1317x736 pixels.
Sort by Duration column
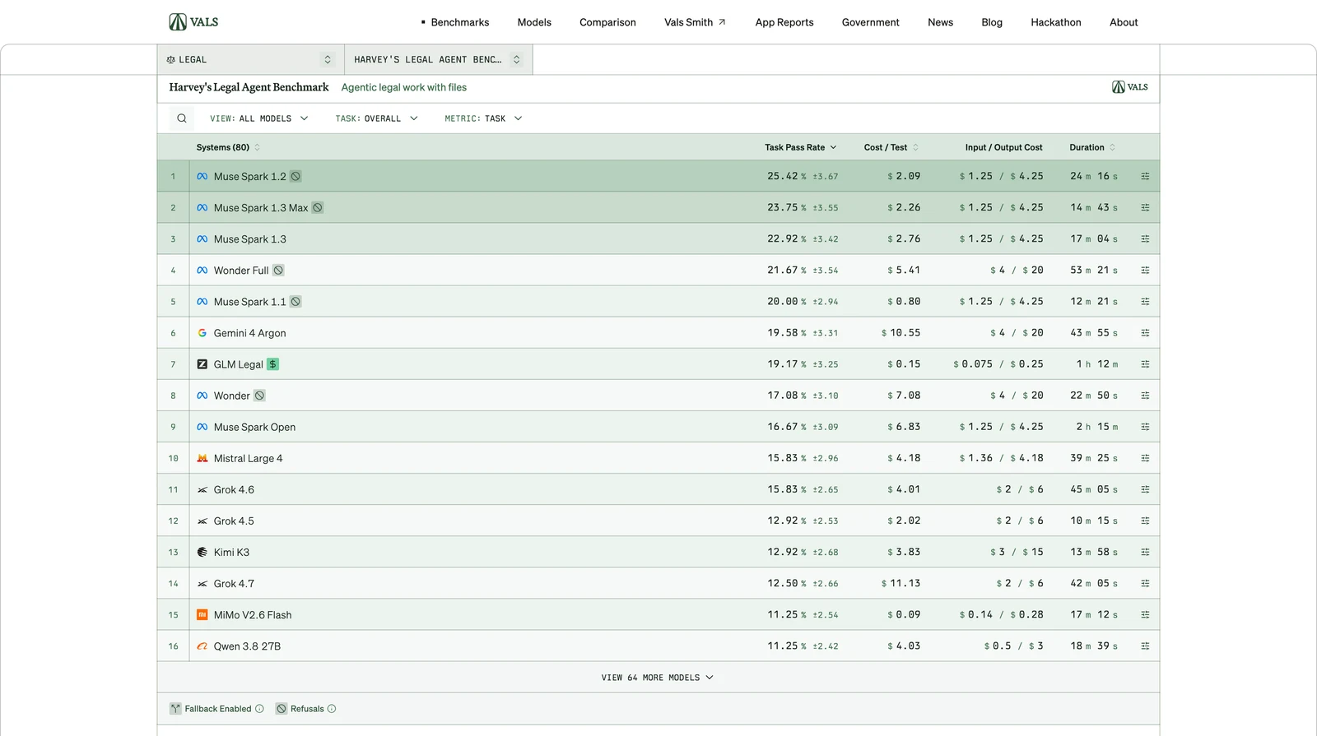tap(1092, 147)
